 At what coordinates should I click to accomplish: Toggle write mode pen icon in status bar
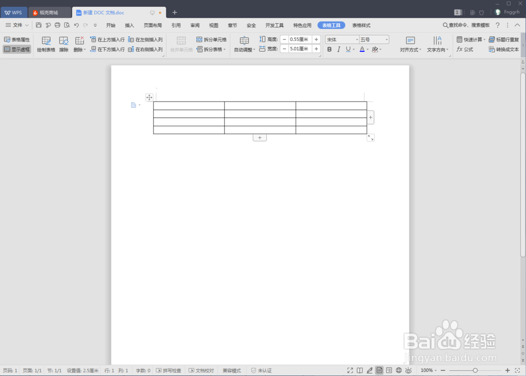pos(369,370)
